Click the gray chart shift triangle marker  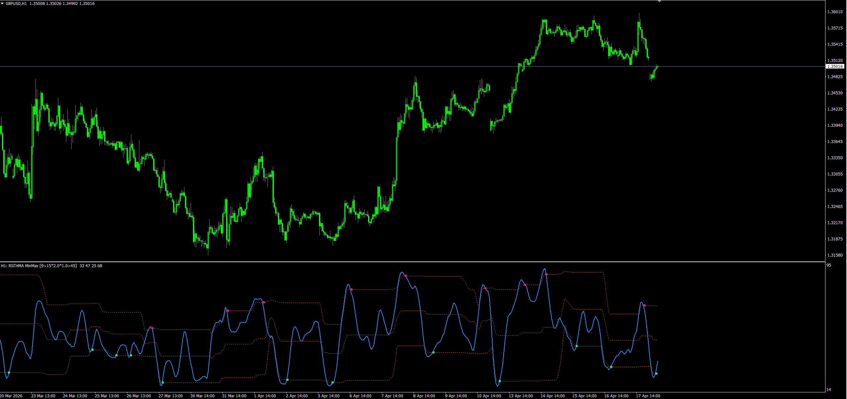coord(659,1)
